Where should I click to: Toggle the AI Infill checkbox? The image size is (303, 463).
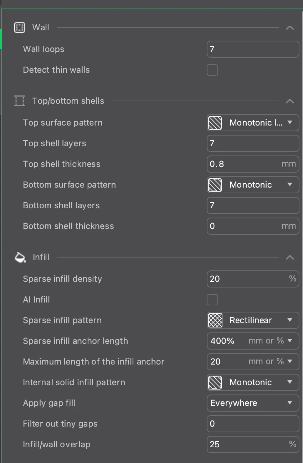212,300
